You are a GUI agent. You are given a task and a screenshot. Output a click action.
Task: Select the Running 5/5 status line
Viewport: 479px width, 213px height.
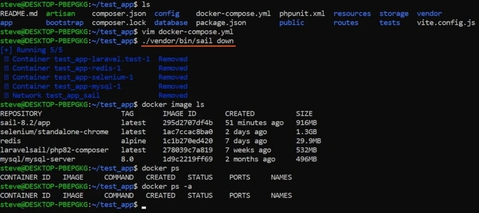[32, 50]
